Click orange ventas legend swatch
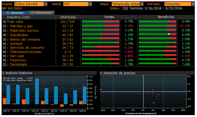Image resolution: width=197 pixels, height=117 pixels. (4, 78)
